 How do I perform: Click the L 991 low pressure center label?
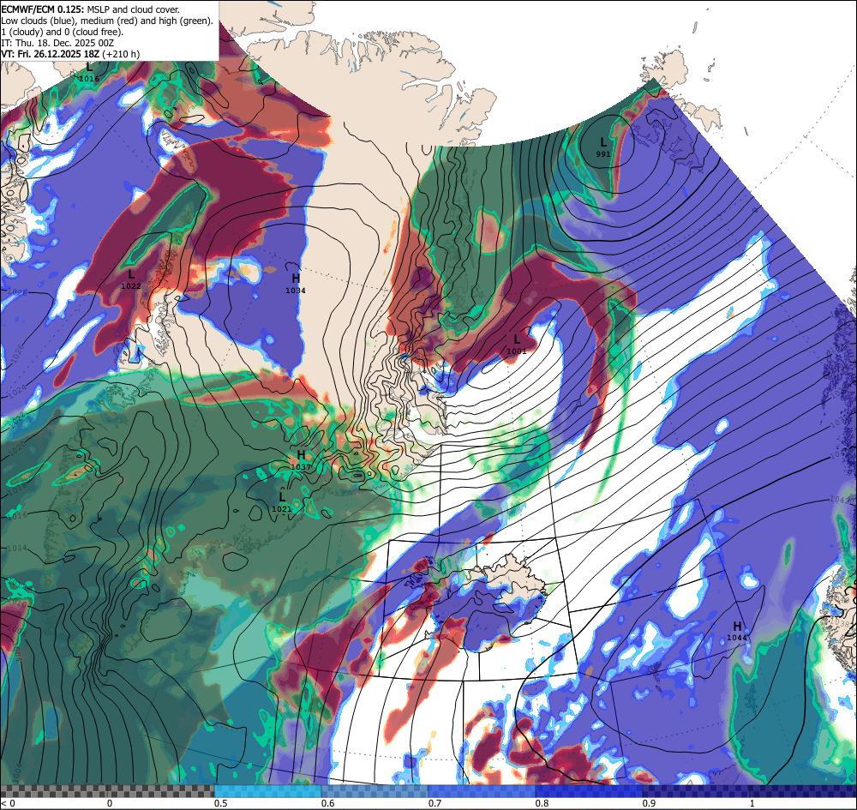[x=602, y=147]
